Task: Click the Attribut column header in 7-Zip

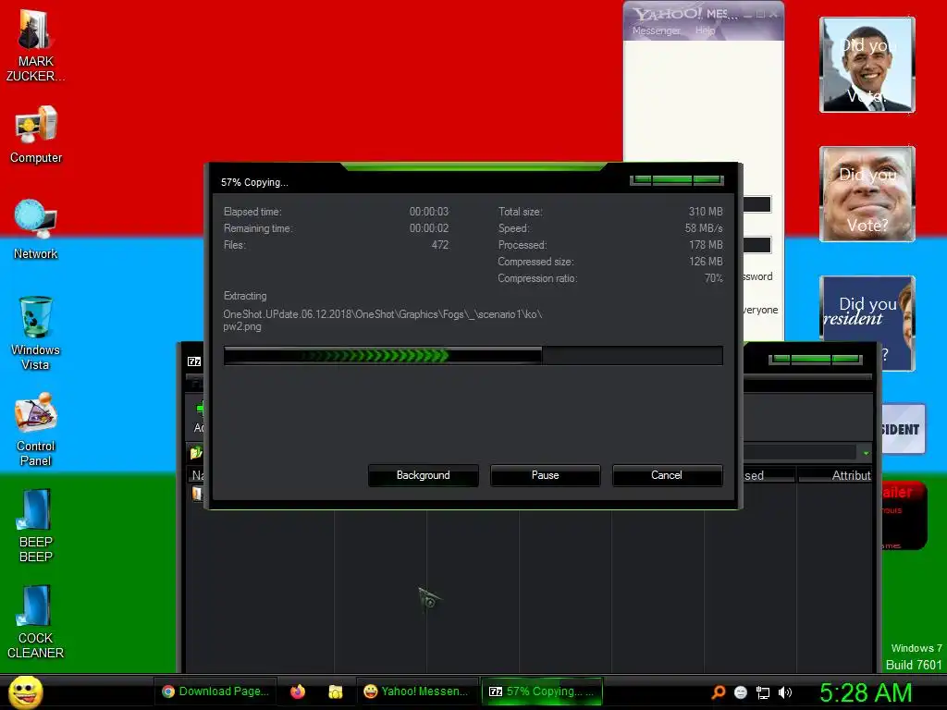Action: (836, 475)
